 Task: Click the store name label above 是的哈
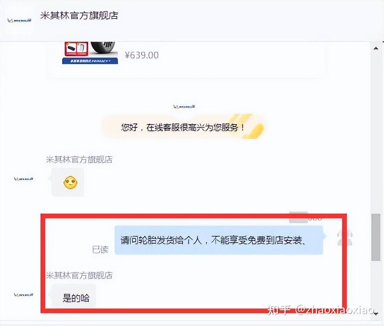(79, 275)
